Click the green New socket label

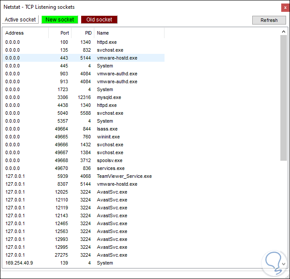click(x=60, y=20)
